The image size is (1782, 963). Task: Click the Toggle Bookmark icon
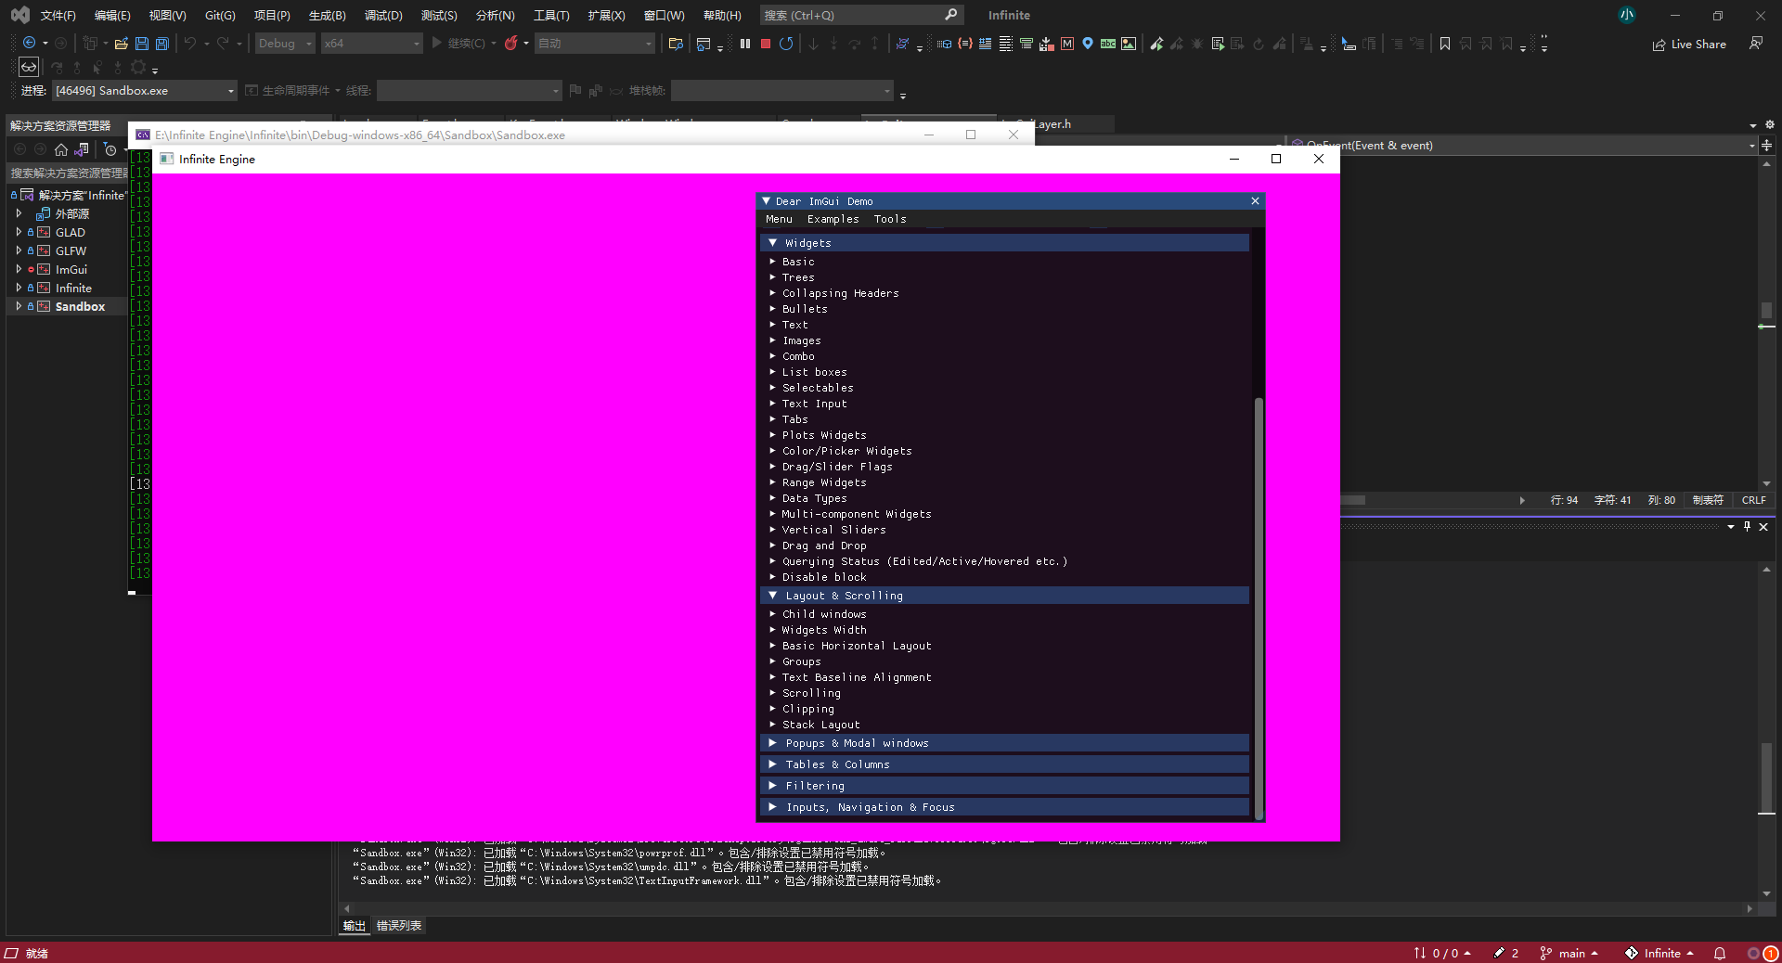1445,44
